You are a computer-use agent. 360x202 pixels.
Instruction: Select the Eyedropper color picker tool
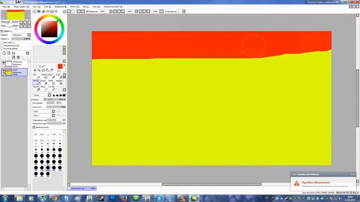52,70
